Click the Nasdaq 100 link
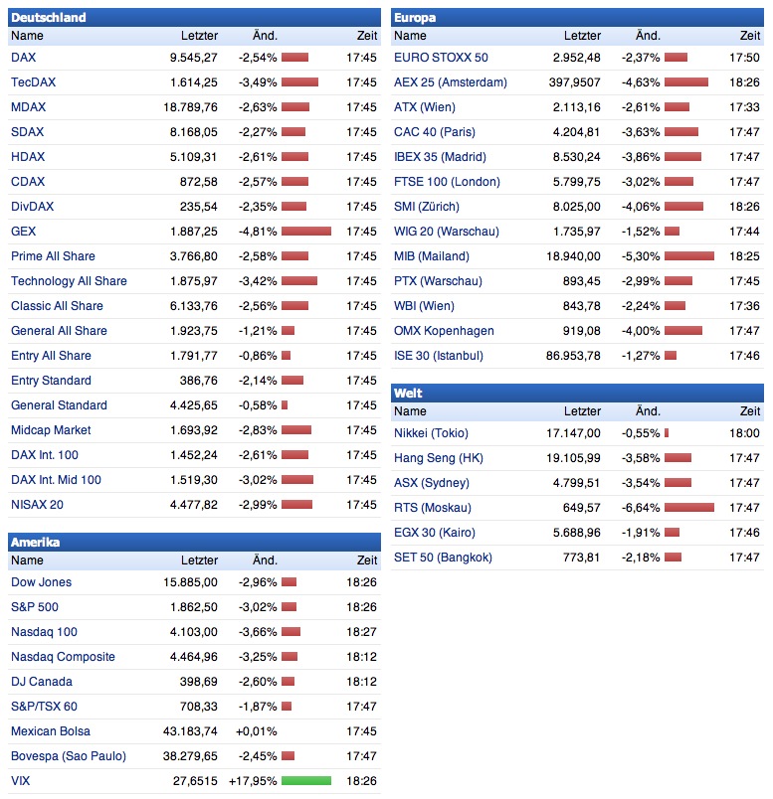Screen dimensions: 773x799 (x=44, y=632)
